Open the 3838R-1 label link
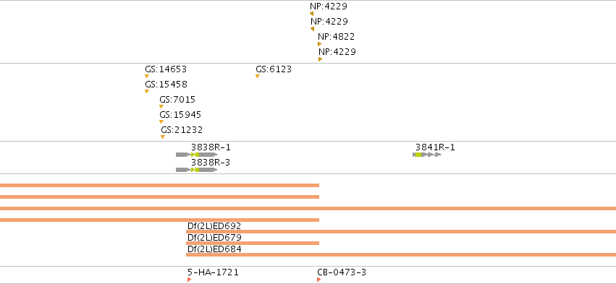This screenshot has height=284, width=616. pyautogui.click(x=211, y=147)
